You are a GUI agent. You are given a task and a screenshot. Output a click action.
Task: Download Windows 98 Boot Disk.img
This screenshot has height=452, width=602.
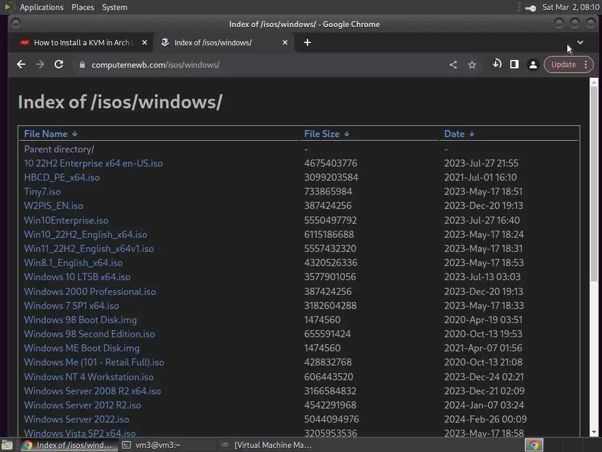tap(80, 320)
